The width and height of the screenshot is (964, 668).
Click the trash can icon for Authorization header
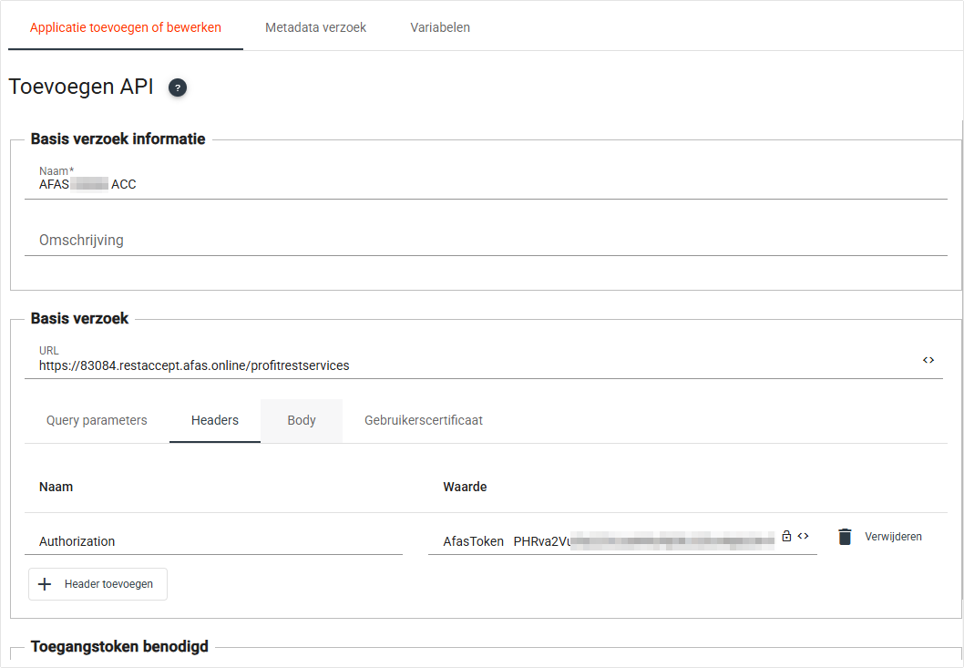845,537
